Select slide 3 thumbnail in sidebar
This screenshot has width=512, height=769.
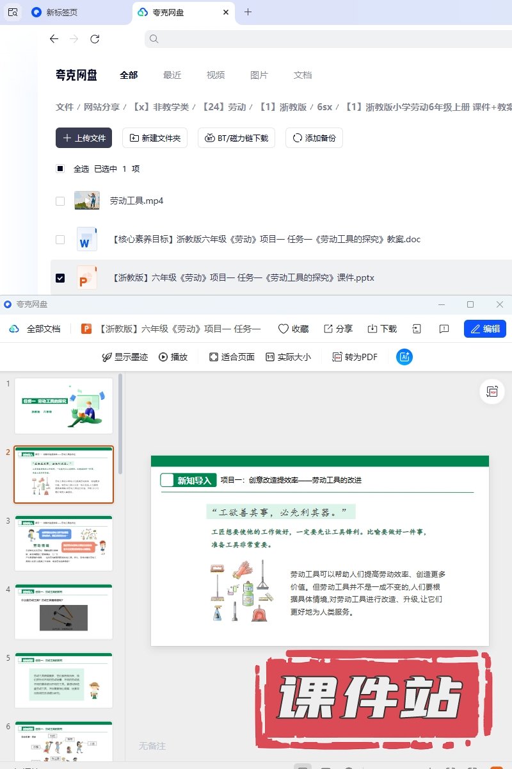(x=63, y=543)
